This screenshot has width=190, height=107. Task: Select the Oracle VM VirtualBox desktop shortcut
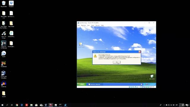4,75
